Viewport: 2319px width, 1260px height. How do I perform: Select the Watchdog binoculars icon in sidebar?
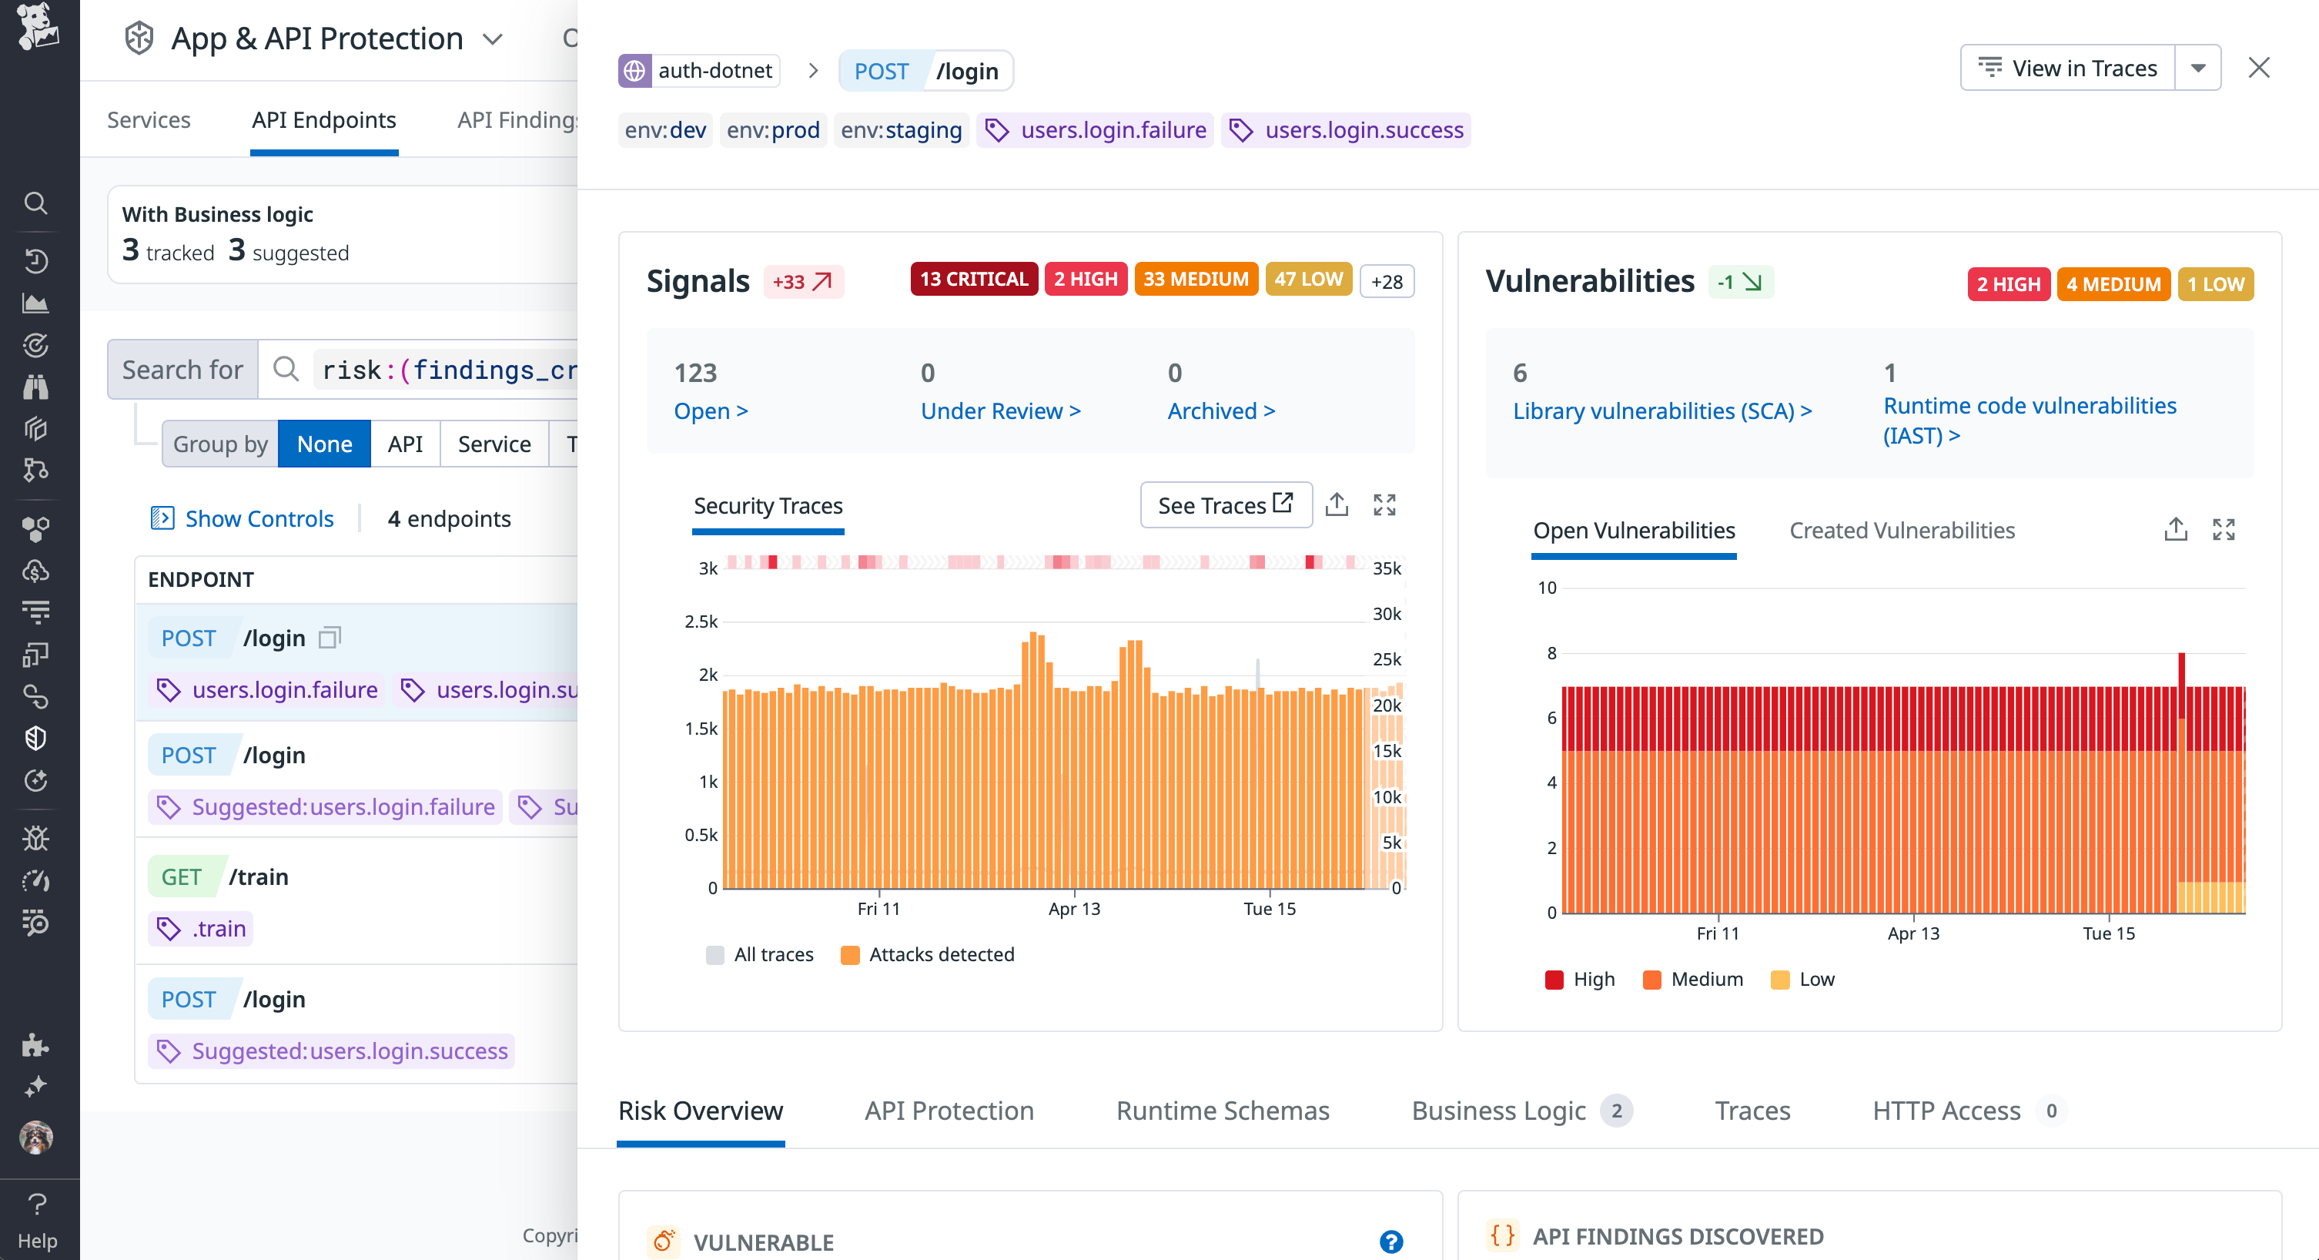pos(36,387)
